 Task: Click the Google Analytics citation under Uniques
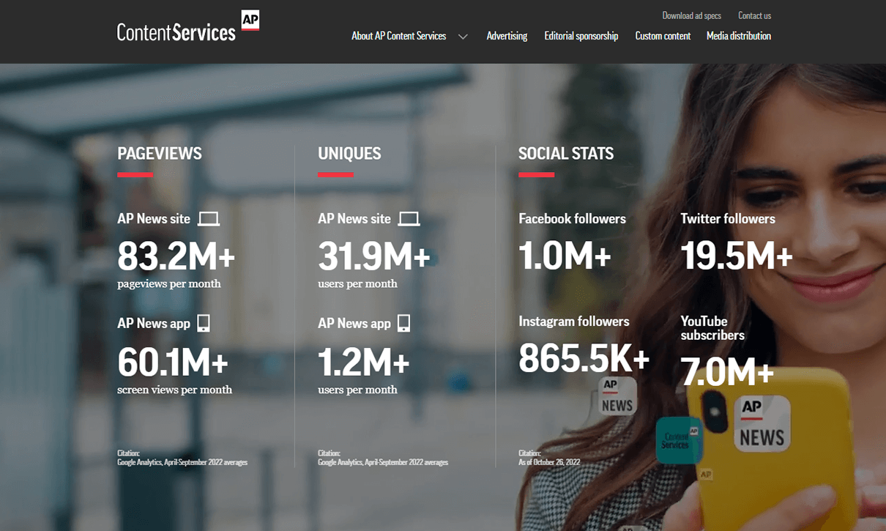(383, 463)
